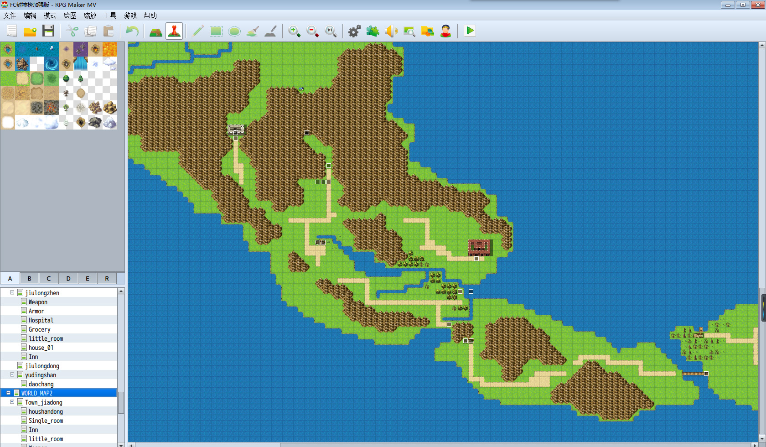The height and width of the screenshot is (447, 766).
Task: Open the Database gears icon
Action: point(354,31)
